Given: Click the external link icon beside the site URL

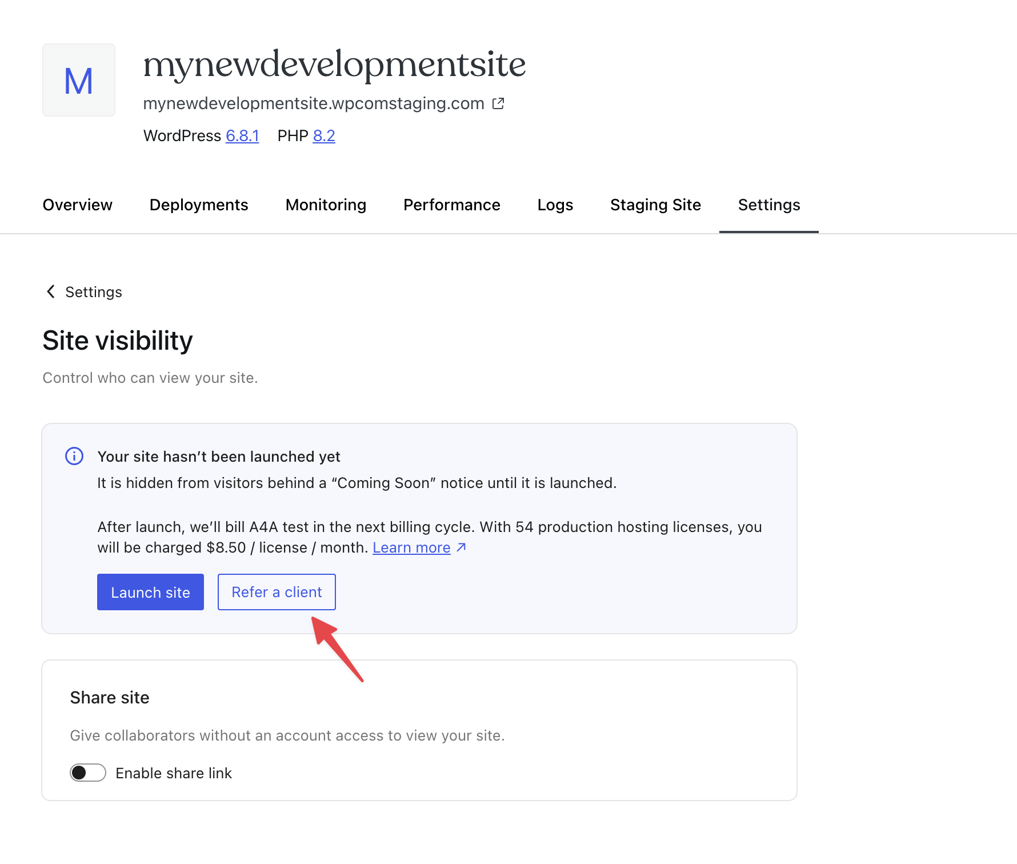Looking at the screenshot, I should [x=498, y=103].
